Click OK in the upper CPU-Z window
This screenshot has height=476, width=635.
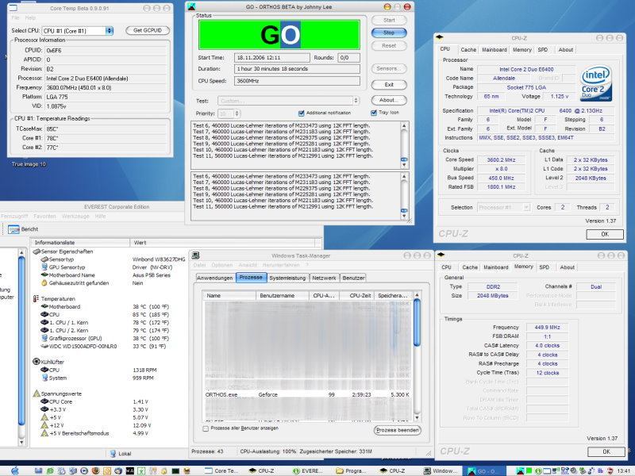tap(605, 234)
